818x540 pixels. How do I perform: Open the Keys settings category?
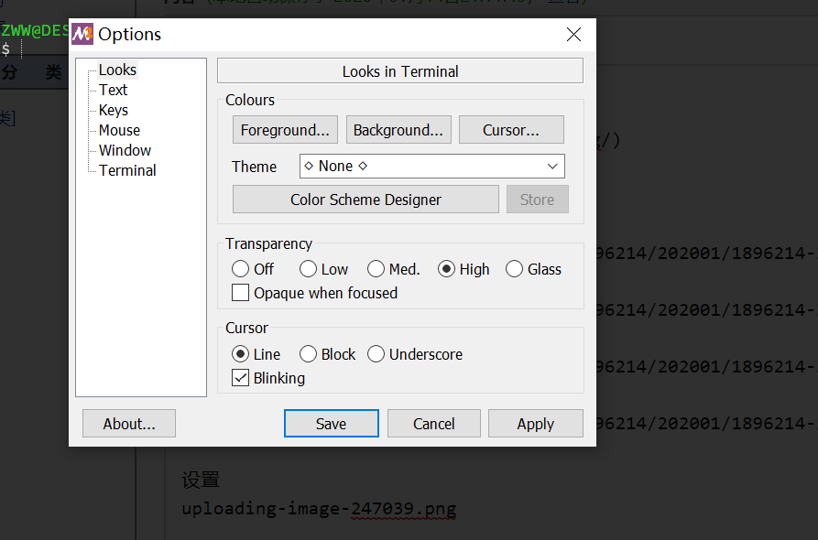coord(114,110)
